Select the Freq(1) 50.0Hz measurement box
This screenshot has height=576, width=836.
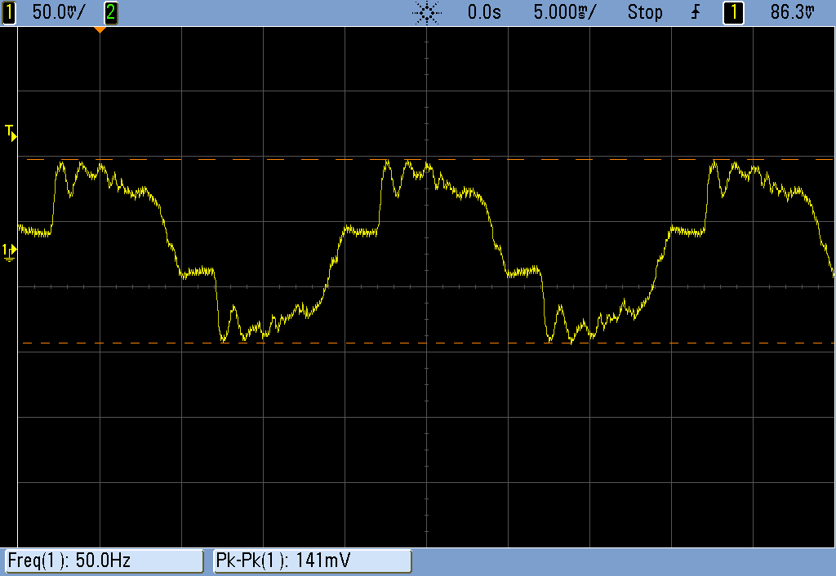(x=104, y=560)
